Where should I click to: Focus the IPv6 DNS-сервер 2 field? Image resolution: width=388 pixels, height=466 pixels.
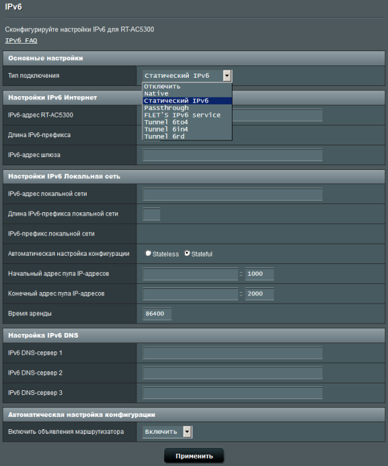pyautogui.click(x=233, y=373)
